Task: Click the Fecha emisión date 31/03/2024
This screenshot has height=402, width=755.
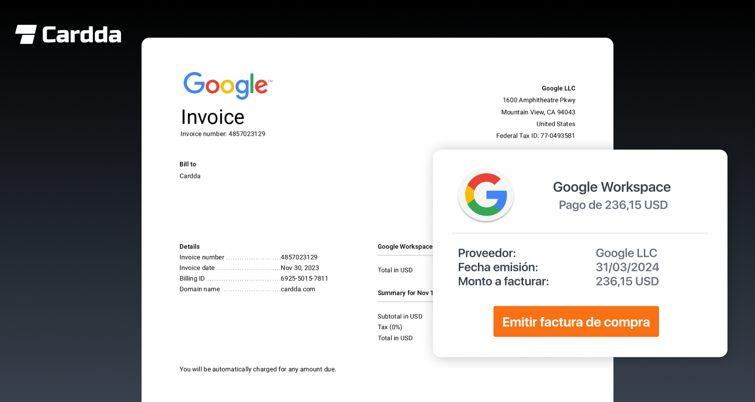Action: (x=627, y=267)
